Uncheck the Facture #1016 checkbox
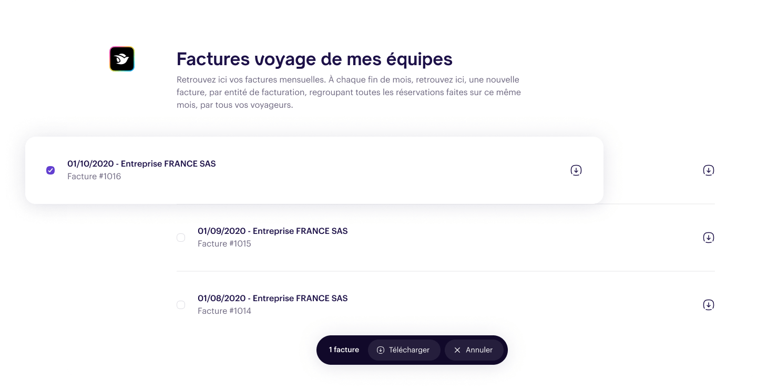The width and height of the screenshot is (757, 390). (50, 170)
